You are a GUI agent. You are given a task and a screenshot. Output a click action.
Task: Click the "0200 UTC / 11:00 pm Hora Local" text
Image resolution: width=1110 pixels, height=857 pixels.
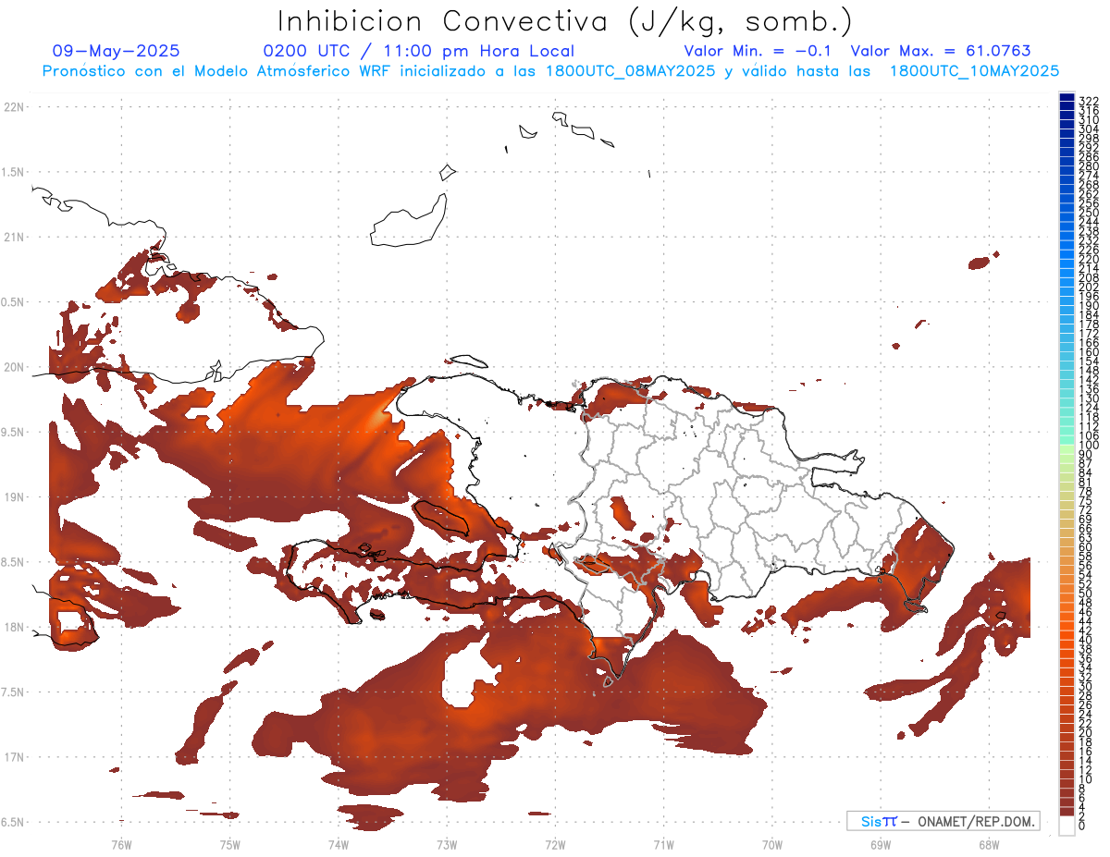click(418, 51)
